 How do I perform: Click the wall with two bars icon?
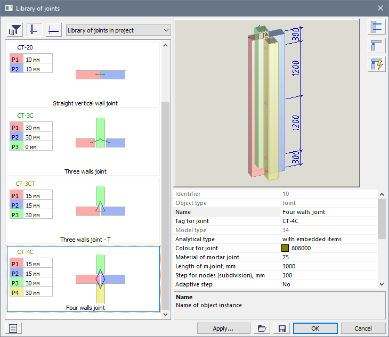click(x=376, y=27)
